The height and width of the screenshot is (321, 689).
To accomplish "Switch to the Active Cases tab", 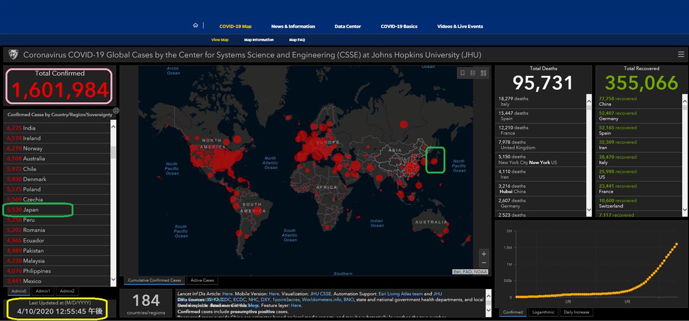I will click(x=202, y=280).
